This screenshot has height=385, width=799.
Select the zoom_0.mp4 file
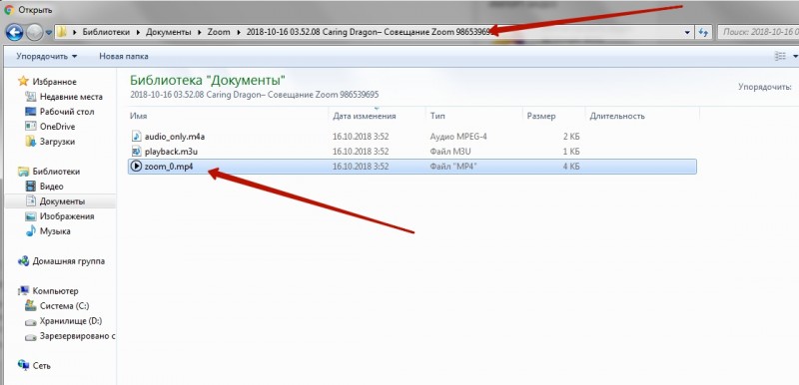click(x=169, y=167)
